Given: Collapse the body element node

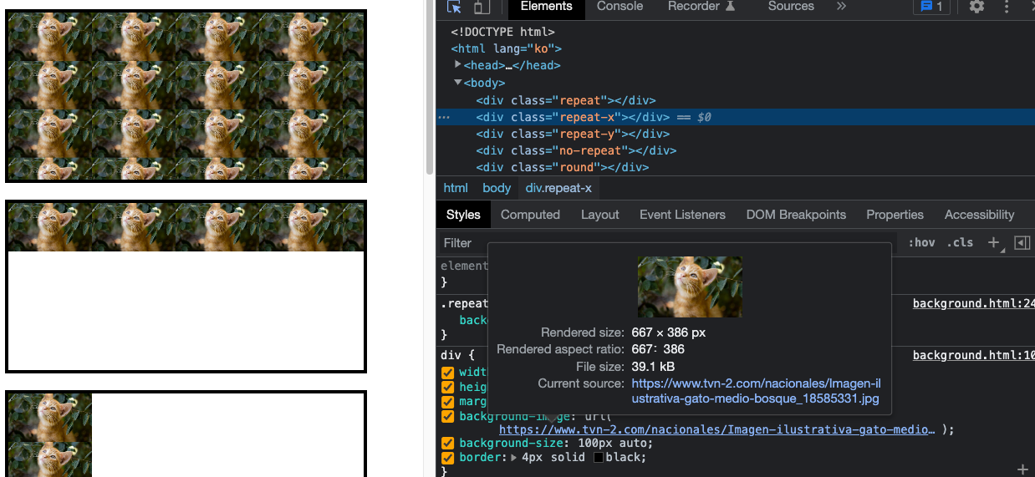Looking at the screenshot, I should [458, 83].
